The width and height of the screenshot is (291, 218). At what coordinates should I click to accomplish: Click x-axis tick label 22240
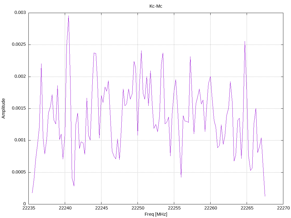[x=65, y=208]
